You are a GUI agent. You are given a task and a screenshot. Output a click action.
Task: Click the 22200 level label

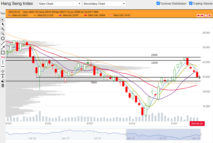click(154, 63)
